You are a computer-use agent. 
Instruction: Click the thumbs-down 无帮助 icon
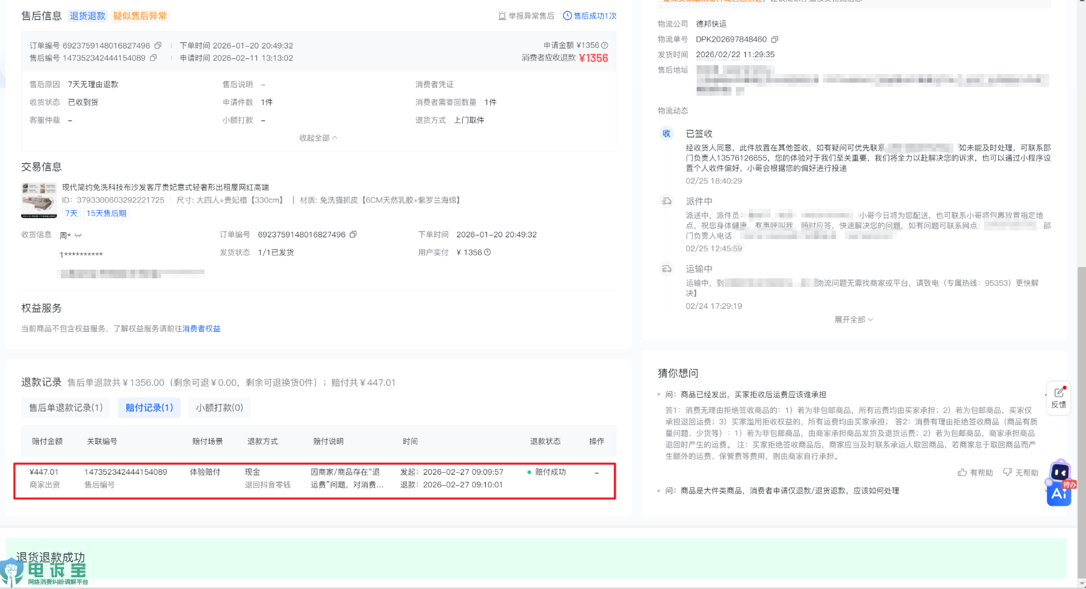pos(1008,472)
